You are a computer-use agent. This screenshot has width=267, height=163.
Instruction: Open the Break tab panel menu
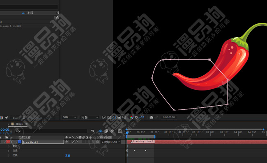[x=26, y=124]
